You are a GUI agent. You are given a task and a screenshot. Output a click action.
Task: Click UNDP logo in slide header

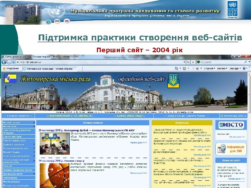(233, 9)
